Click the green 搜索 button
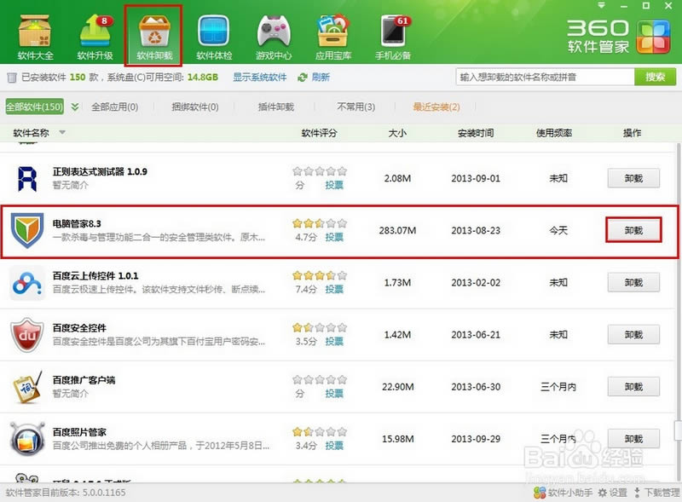This screenshot has width=682, height=502. coord(655,77)
